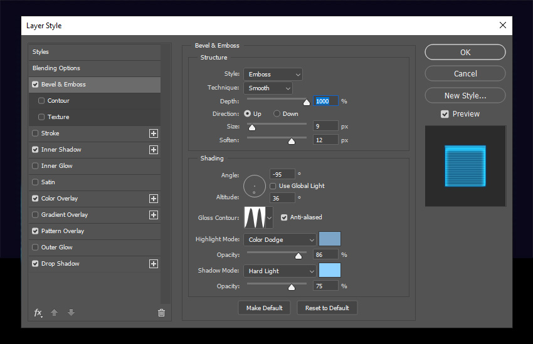Toggle the Inner Shadow checkbox
Image resolution: width=533 pixels, height=344 pixels.
(35, 149)
